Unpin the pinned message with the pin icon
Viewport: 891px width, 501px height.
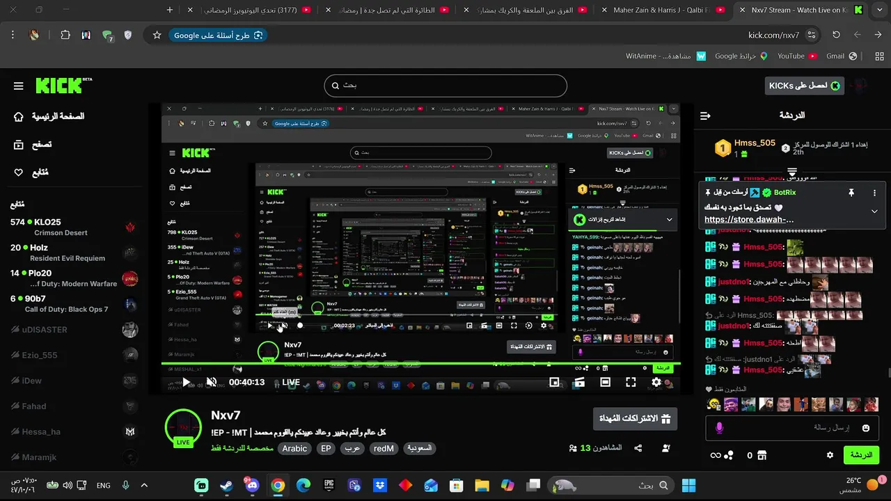pyautogui.click(x=851, y=193)
